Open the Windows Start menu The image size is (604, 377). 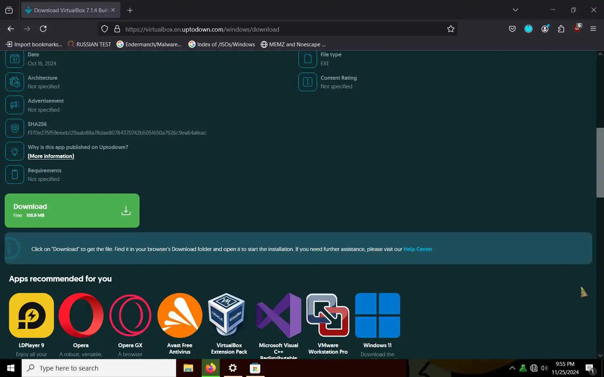click(11, 368)
